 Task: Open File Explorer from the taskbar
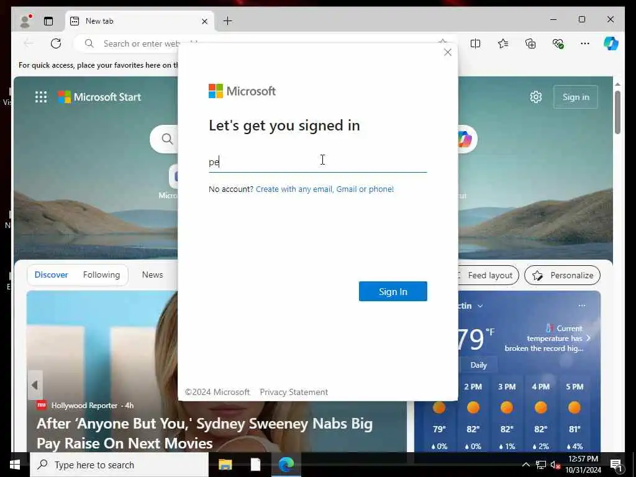click(225, 465)
